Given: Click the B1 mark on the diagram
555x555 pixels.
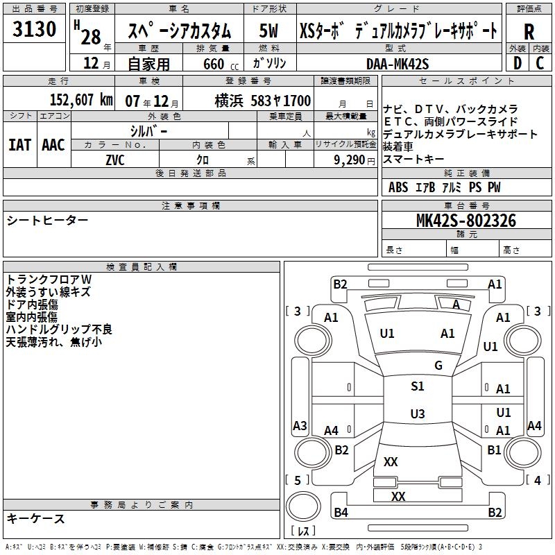Looking at the screenshot, I should tap(494, 450).
